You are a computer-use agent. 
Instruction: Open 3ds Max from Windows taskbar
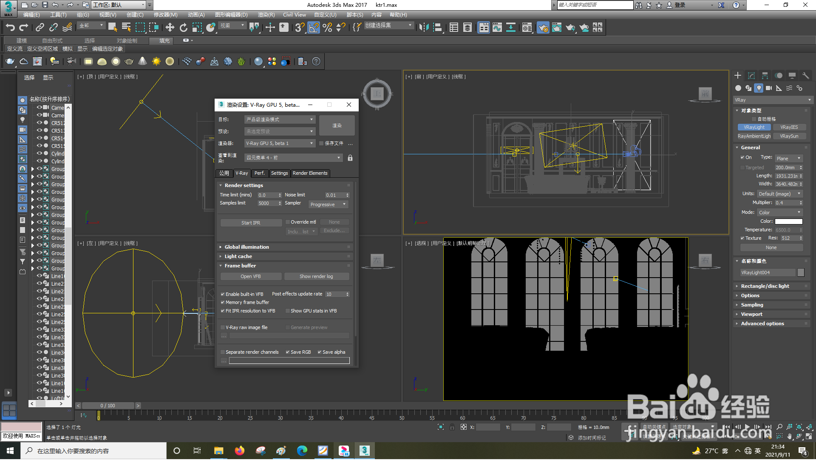tap(365, 451)
